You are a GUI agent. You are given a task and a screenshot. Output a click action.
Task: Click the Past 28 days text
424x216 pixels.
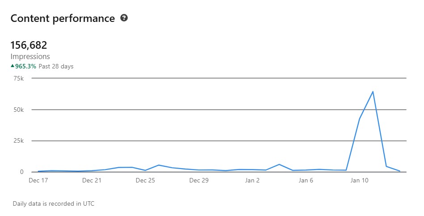pos(56,66)
